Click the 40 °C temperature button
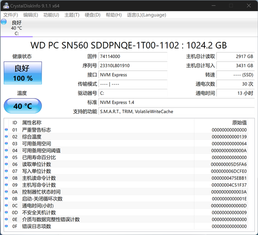The image size is (258, 235). (x=23, y=106)
